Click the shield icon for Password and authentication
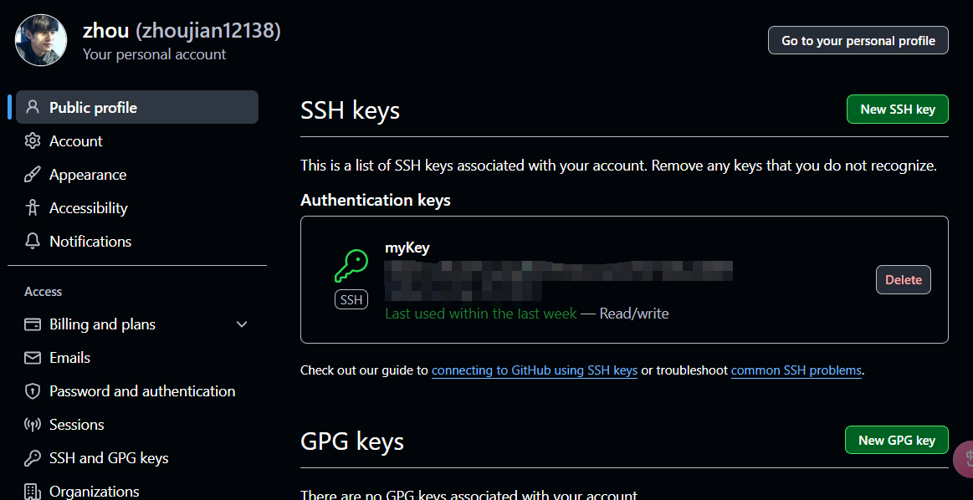Image resolution: width=973 pixels, height=500 pixels. [x=33, y=391]
